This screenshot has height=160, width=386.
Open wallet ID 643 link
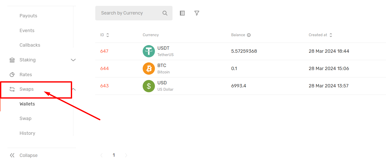tap(104, 86)
